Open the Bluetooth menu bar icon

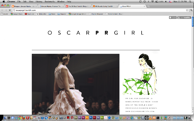tap(149, 2)
